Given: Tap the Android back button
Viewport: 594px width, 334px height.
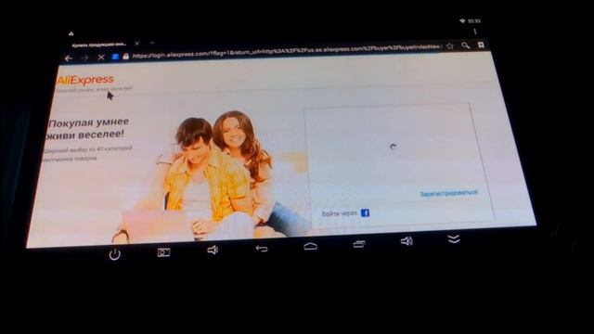Looking at the screenshot, I should tap(262, 249).
